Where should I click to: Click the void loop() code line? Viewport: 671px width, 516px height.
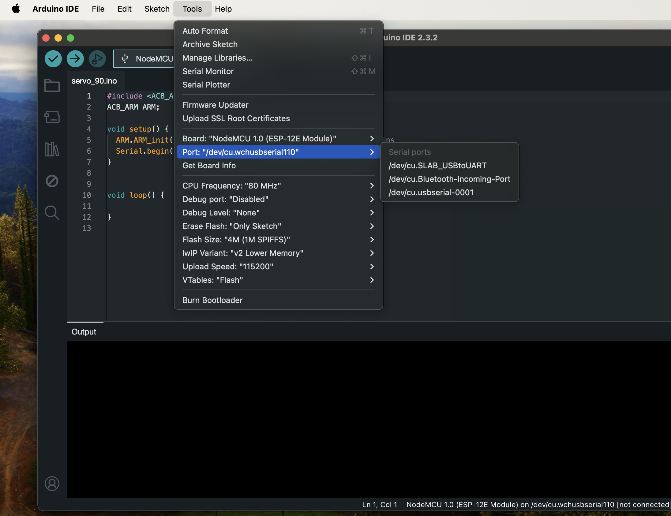point(136,195)
